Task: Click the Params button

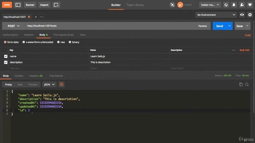Action: [202, 26]
